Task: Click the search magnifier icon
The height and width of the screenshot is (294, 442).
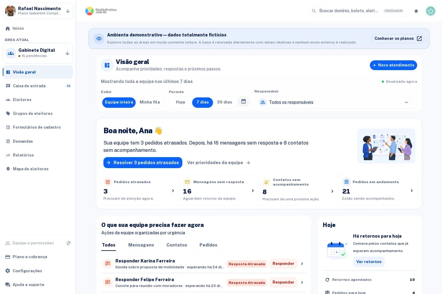Action: [x=314, y=11]
